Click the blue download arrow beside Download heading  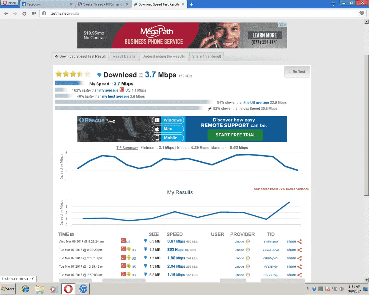pos(99,75)
